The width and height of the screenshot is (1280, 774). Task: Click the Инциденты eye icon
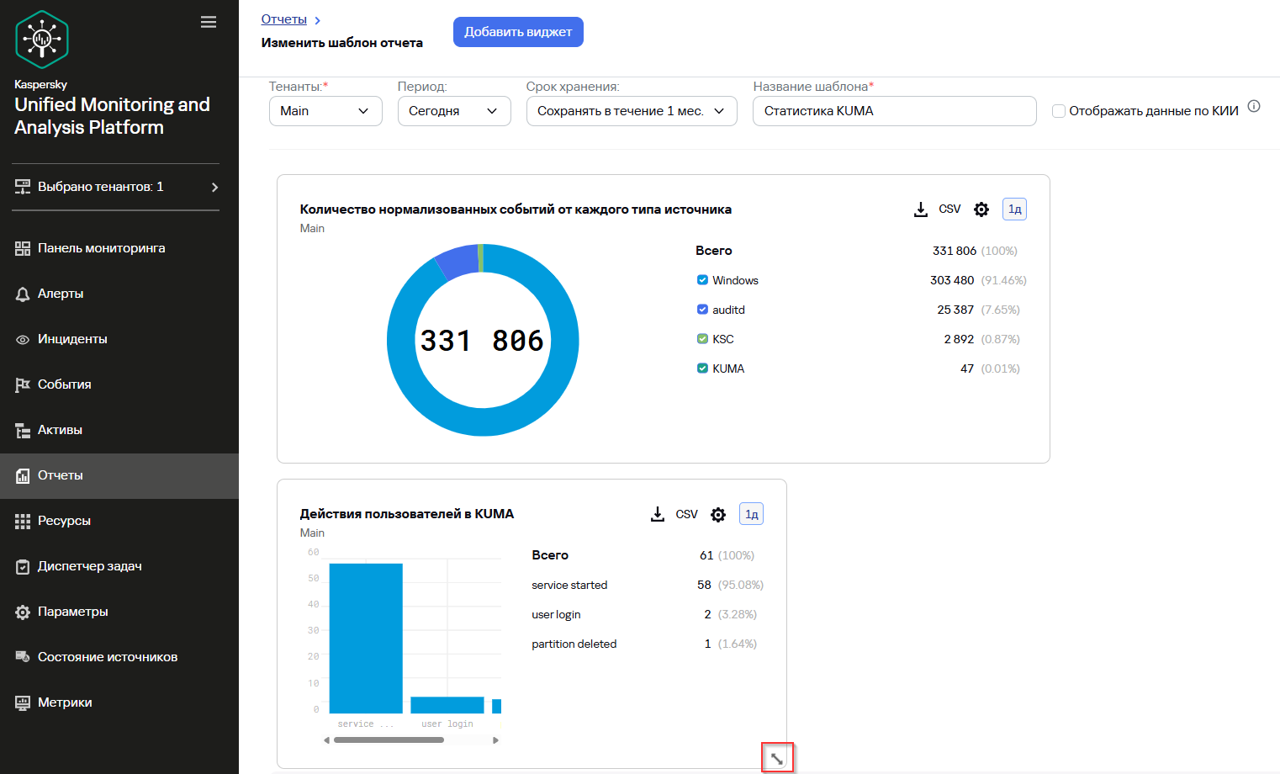coord(23,339)
